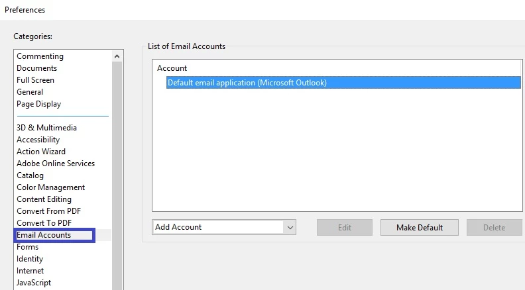Image resolution: width=525 pixels, height=290 pixels.
Task: Click the Delete button
Action: tap(495, 228)
